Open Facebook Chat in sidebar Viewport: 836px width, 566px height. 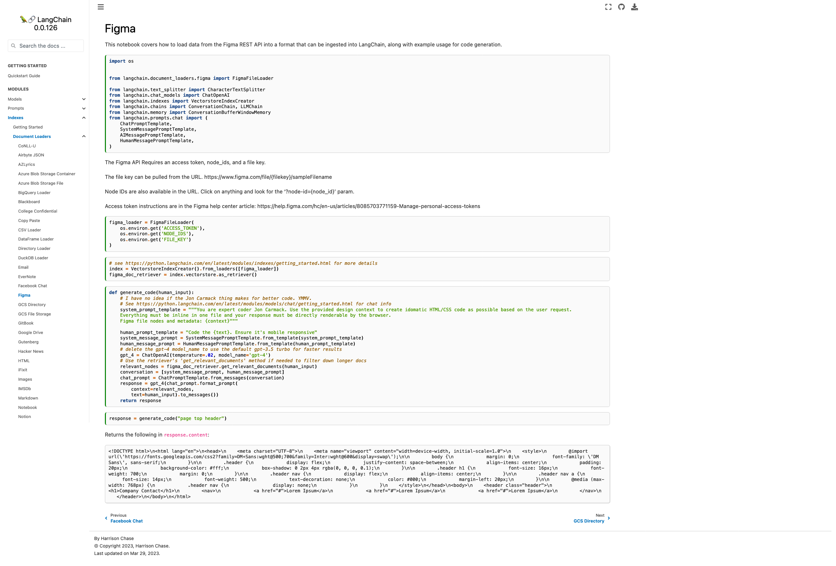point(33,286)
